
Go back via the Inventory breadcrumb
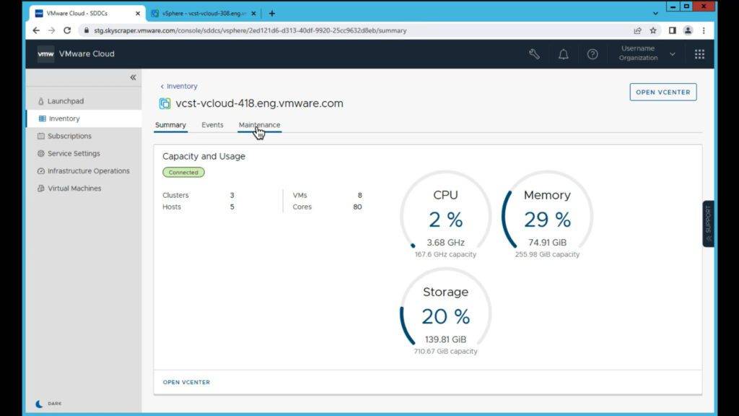[x=181, y=86]
